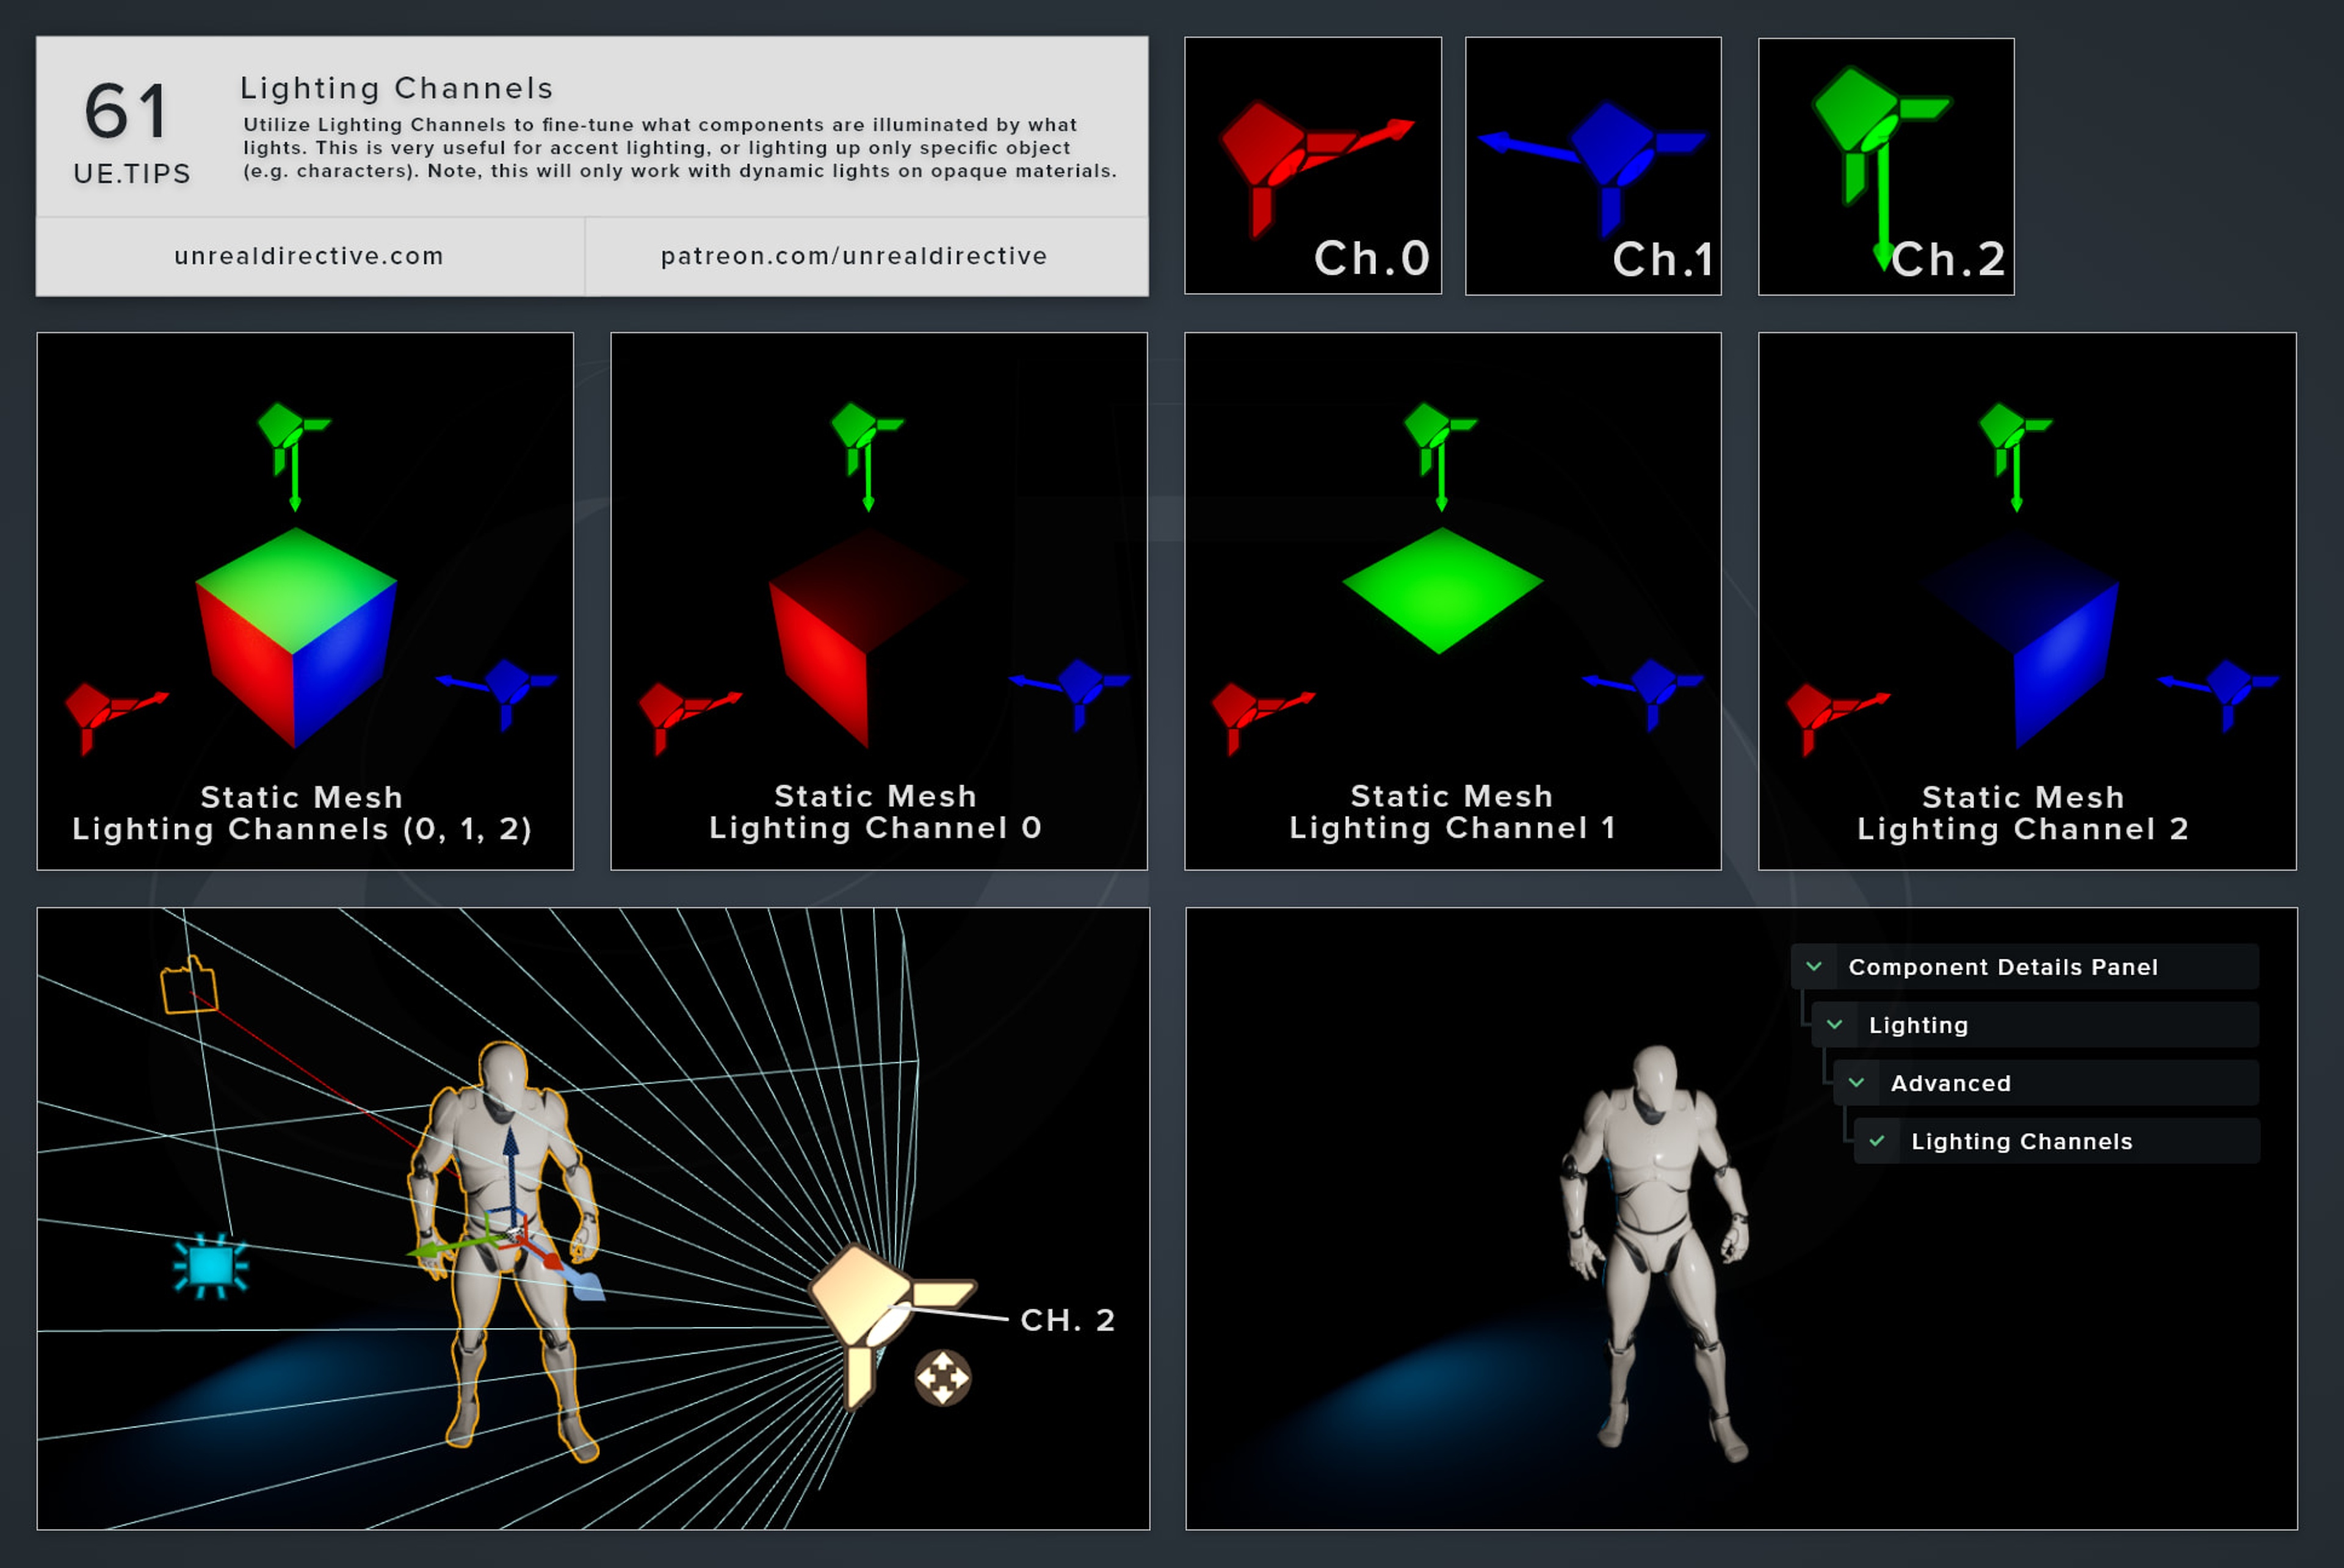The width and height of the screenshot is (2344, 1568).
Task: Click the Lighting Channels row label
Action: tap(2021, 1141)
